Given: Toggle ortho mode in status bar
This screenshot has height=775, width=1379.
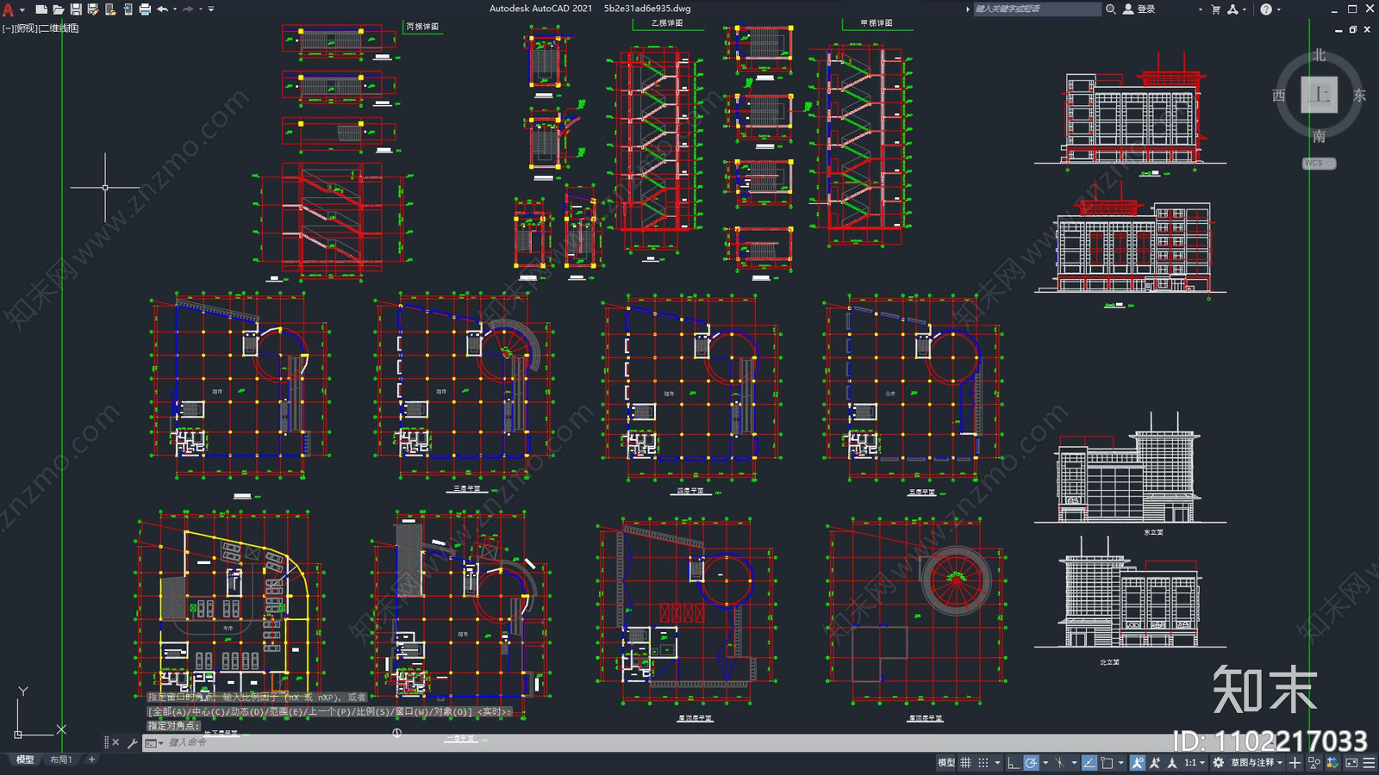Looking at the screenshot, I should pyautogui.click(x=1014, y=762).
